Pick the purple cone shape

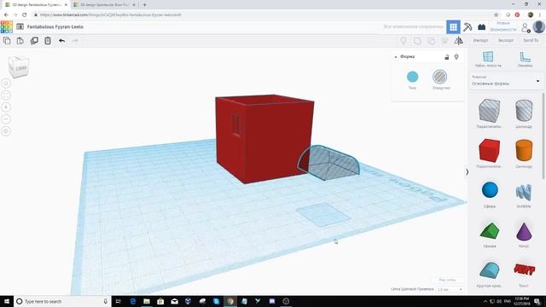[x=524, y=231]
